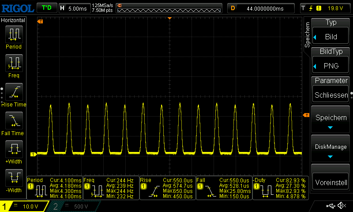Screen dimensions: 353x212
Task: Click the horizontal timebase 5.00ms field
Action: [x=75, y=8]
